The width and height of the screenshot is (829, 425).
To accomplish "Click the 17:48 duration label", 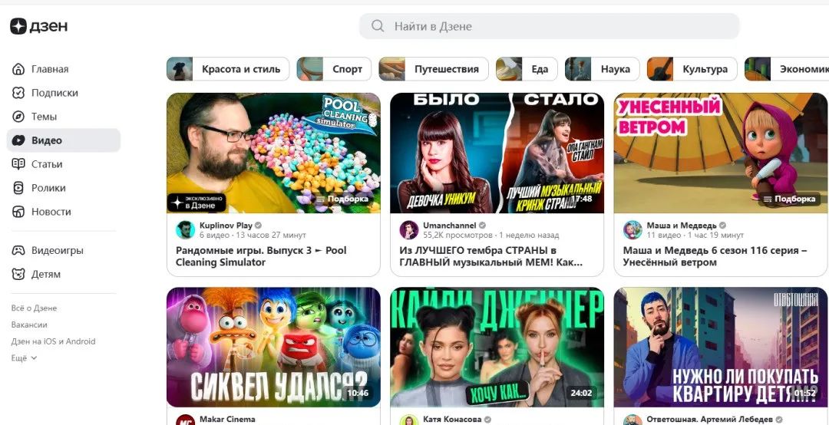I will (581, 199).
